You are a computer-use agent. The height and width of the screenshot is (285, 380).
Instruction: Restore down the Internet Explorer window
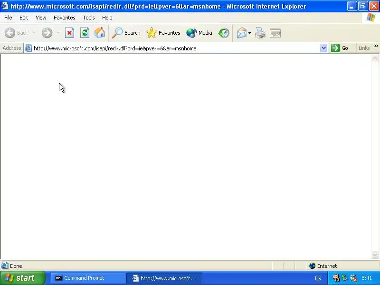pyautogui.click(x=363, y=6)
